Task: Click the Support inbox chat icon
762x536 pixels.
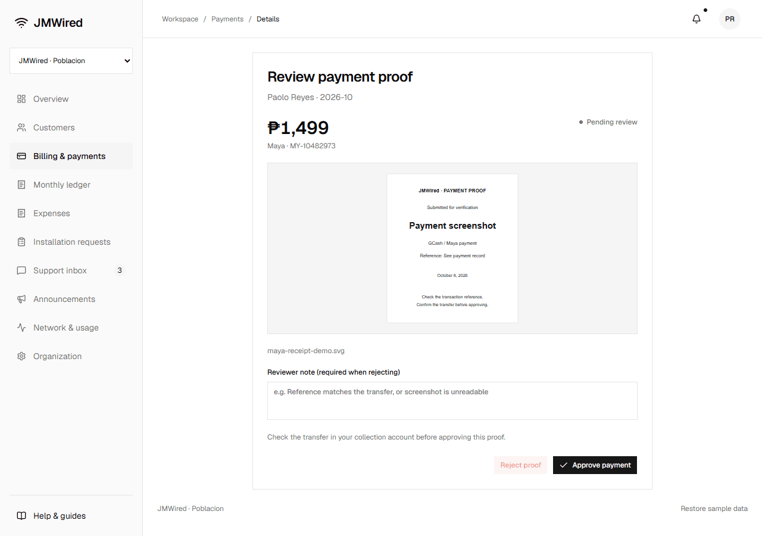Action: coord(21,270)
